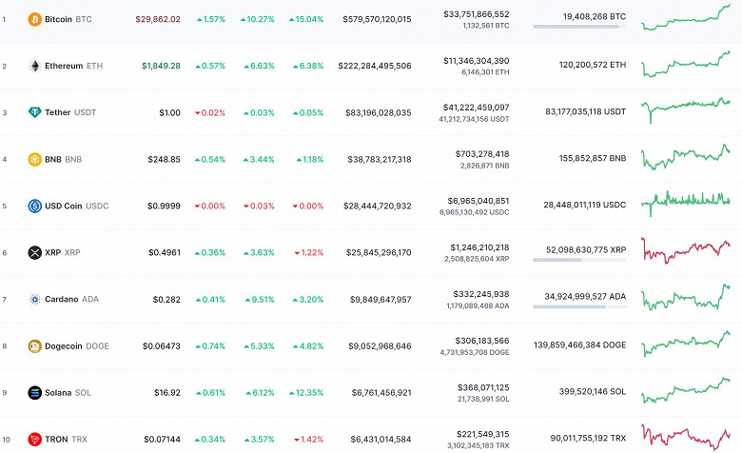Click the Cardano logo icon
The image size is (742, 453).
tap(35, 299)
